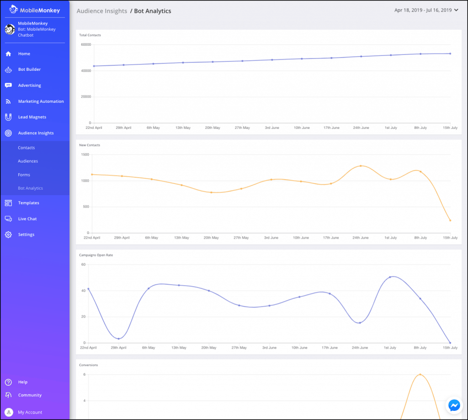Click the 24th June New Contacts data point

pyautogui.click(x=361, y=166)
